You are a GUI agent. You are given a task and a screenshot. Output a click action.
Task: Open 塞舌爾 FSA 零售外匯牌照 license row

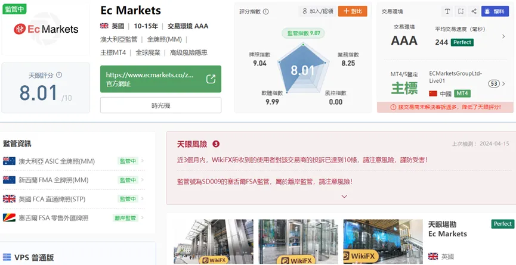[x=74, y=218]
